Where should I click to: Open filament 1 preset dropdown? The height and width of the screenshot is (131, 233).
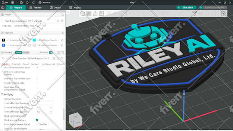16,40
